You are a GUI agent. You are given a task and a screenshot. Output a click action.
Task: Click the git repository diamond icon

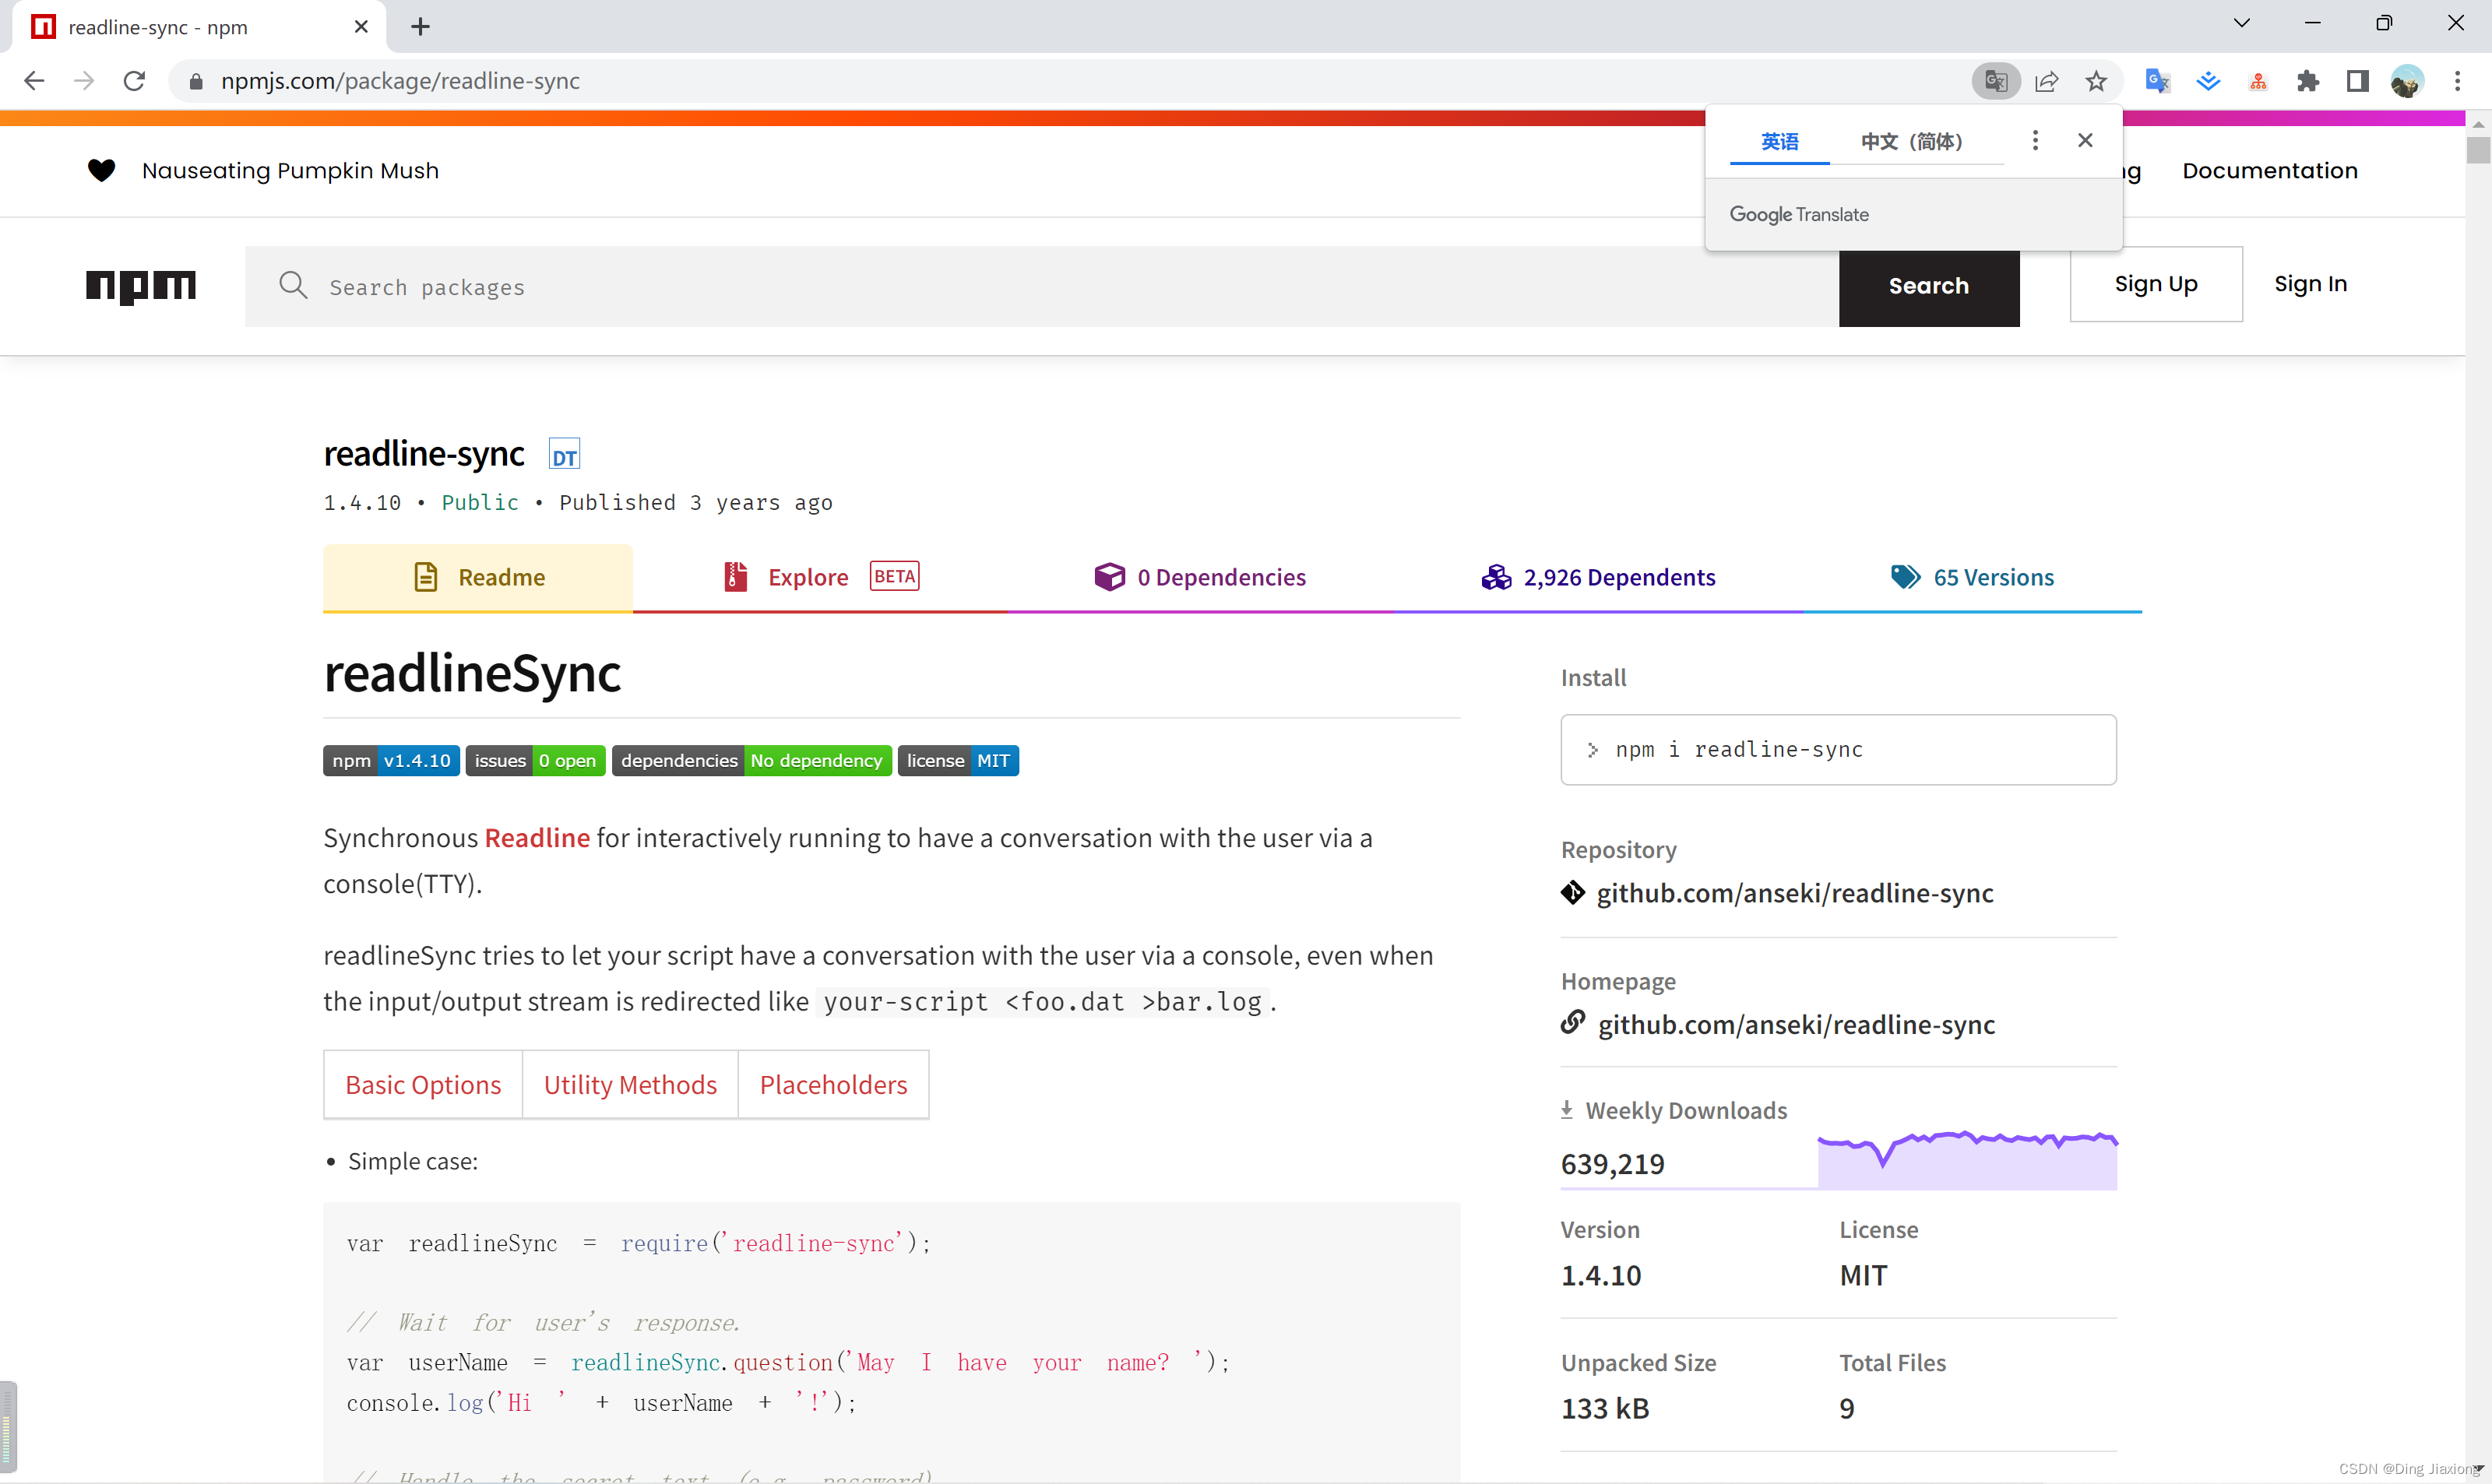click(1573, 892)
